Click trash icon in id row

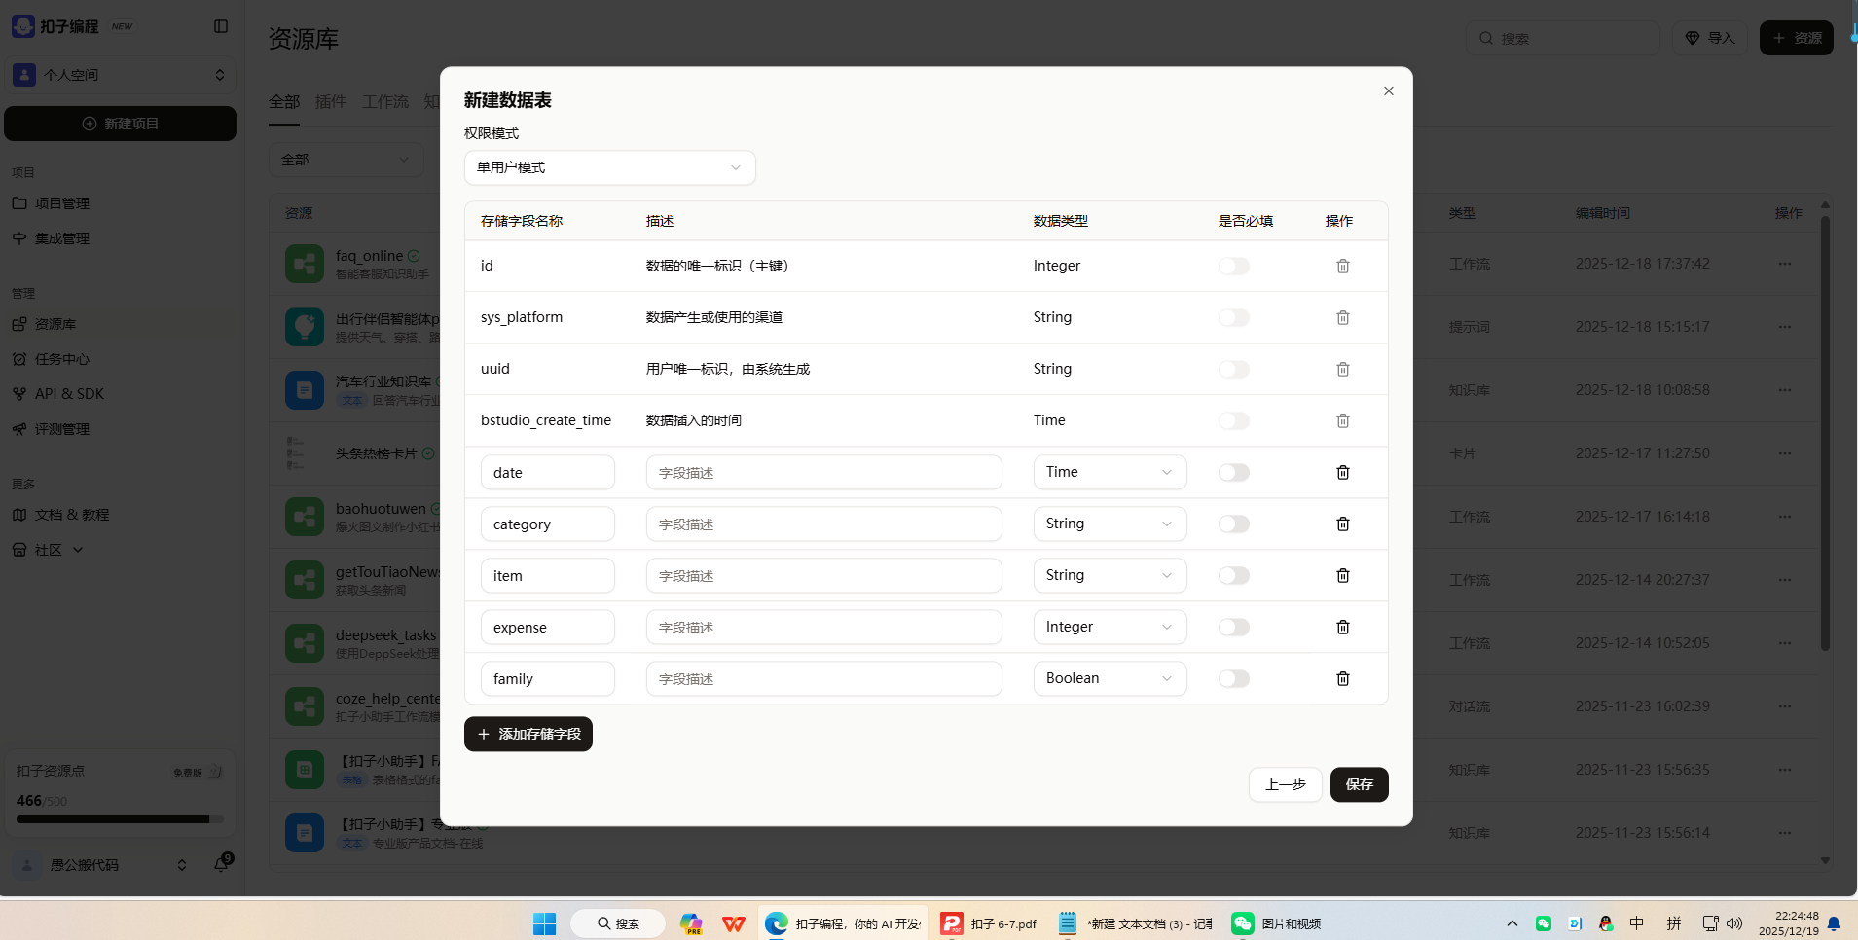point(1343,266)
